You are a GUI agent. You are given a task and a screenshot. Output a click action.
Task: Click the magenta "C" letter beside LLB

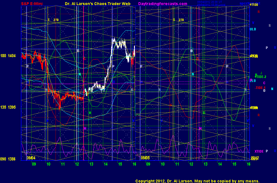pos(264,83)
